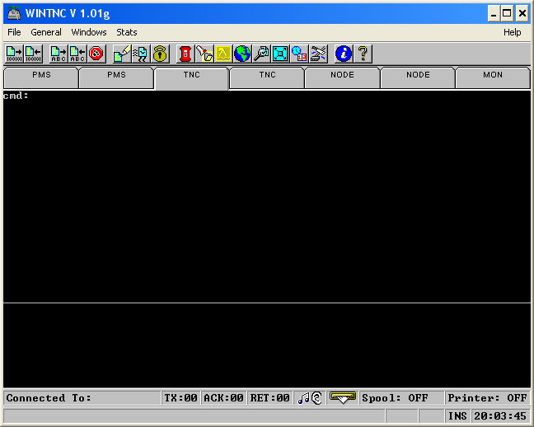
Task: Click the 'Connected To:' status field
Action: coord(82,397)
